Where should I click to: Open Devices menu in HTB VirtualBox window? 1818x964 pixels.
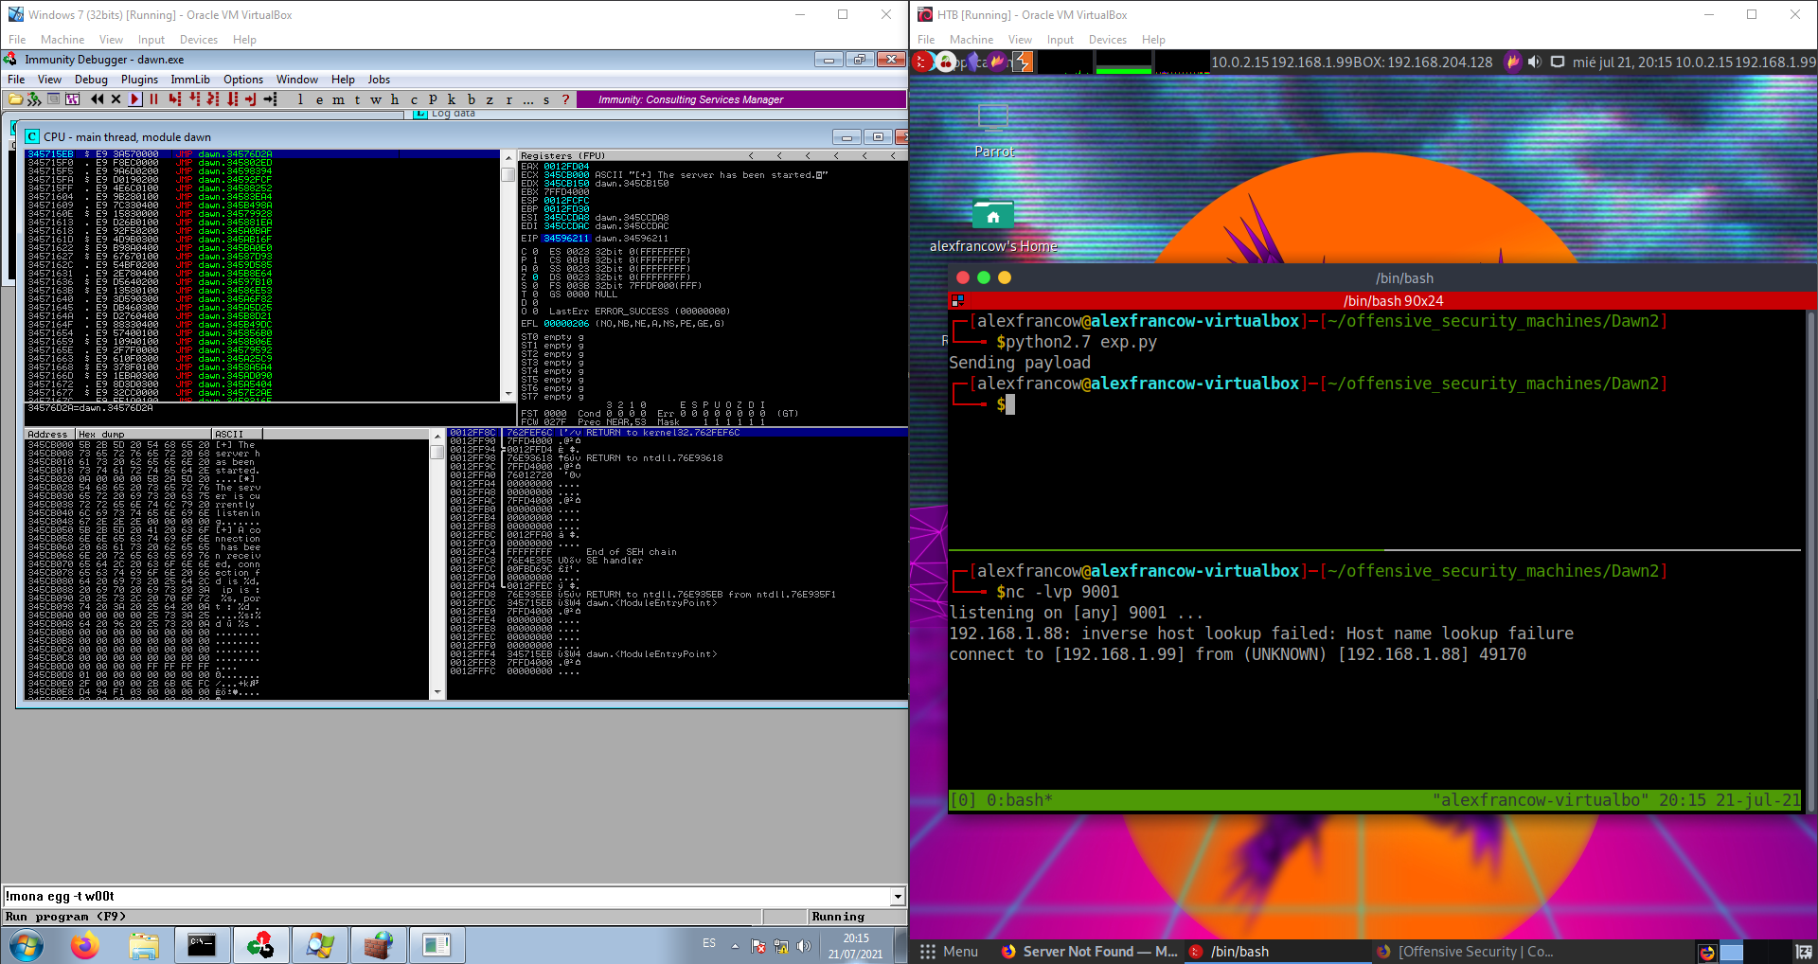point(1107,40)
